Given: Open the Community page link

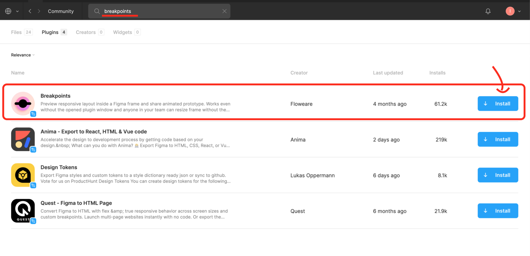Looking at the screenshot, I should (x=61, y=11).
